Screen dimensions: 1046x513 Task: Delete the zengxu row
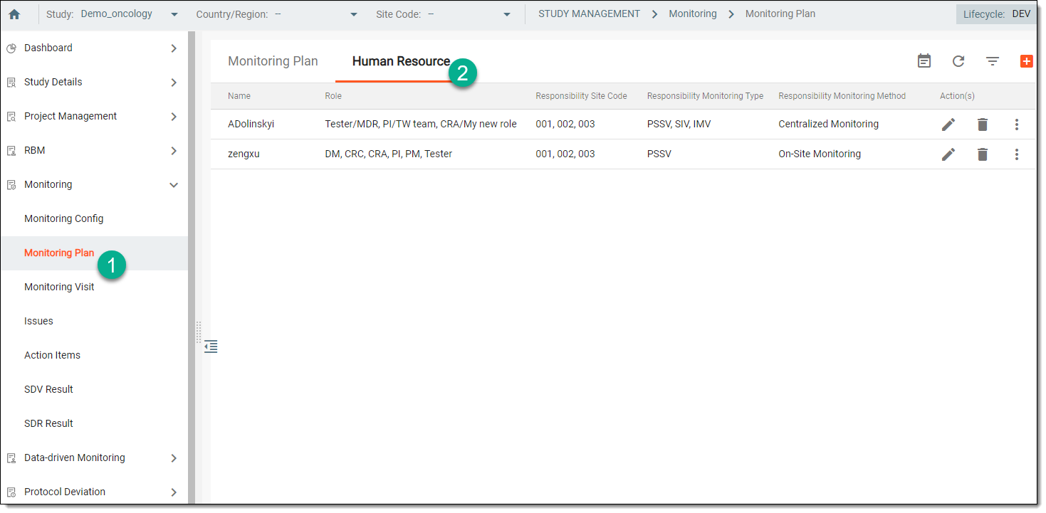click(x=983, y=154)
